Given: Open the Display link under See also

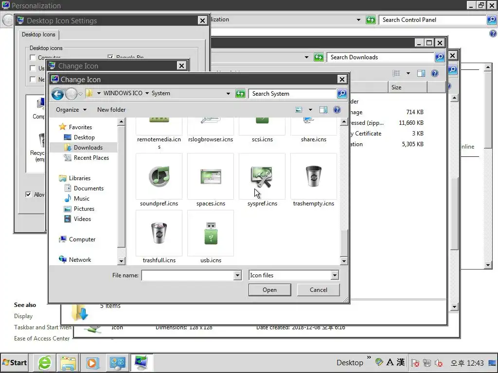Looking at the screenshot, I should [23, 316].
